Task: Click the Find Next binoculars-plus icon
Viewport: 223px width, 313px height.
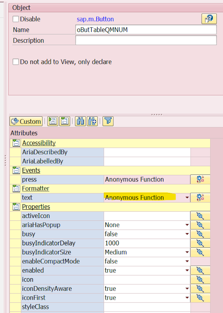Action: click(92, 121)
